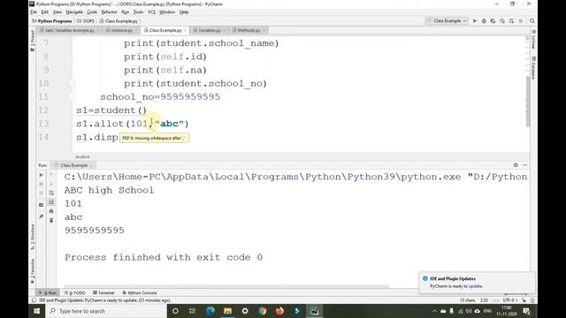Run the Class Example configuration
The image size is (566, 318).
tap(475, 21)
